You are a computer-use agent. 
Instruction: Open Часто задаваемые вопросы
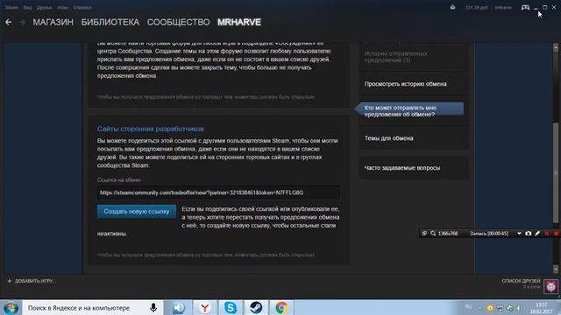coord(402,168)
